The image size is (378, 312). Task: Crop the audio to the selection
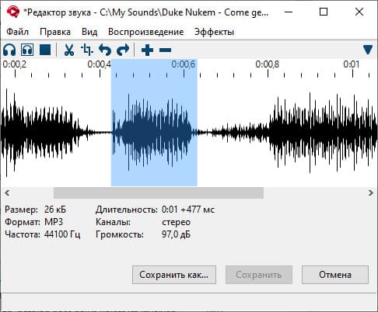[87, 50]
